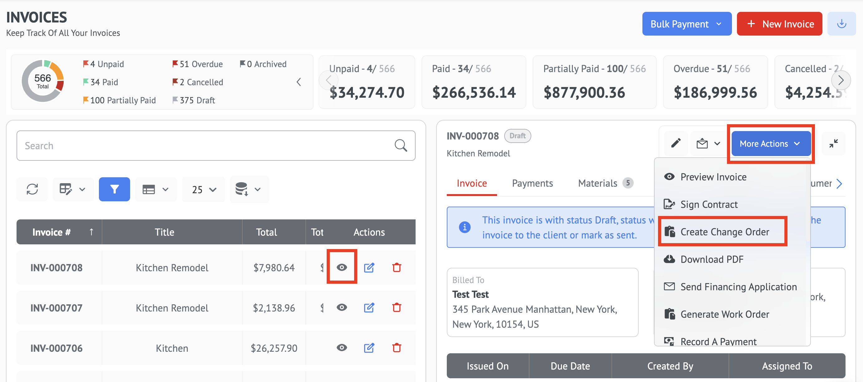
Task: Open the email envelope dropdown
Action: [708, 144]
